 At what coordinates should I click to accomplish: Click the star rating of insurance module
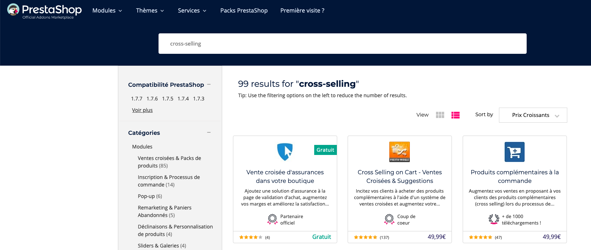(x=251, y=237)
